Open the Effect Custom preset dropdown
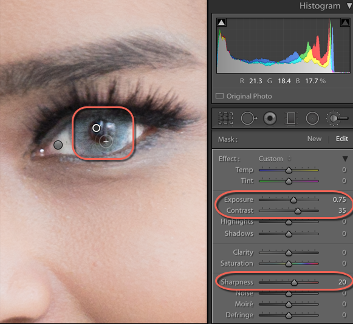The width and height of the screenshot is (353, 324). (x=275, y=159)
